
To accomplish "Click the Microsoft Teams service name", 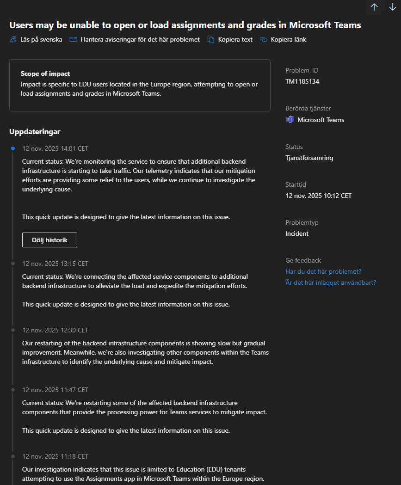I will [x=321, y=120].
